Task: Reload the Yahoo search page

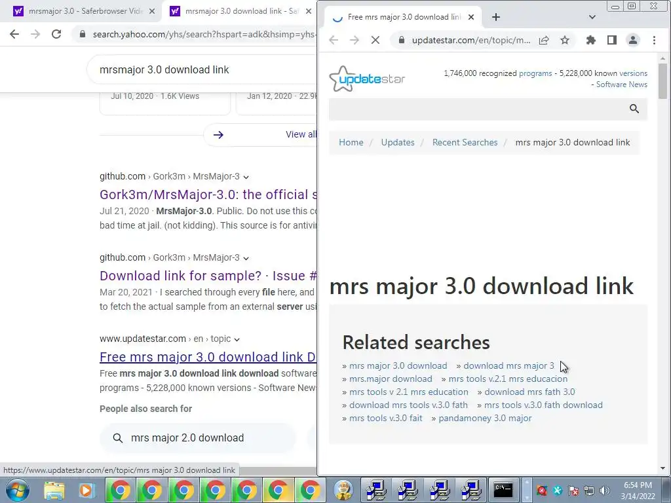Action: (x=56, y=34)
